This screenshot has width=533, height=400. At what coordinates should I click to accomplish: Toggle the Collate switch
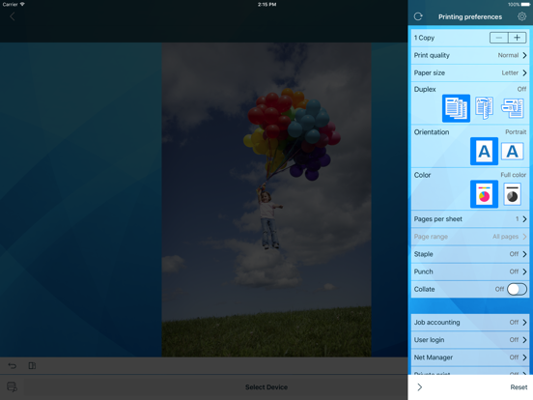coord(517,289)
